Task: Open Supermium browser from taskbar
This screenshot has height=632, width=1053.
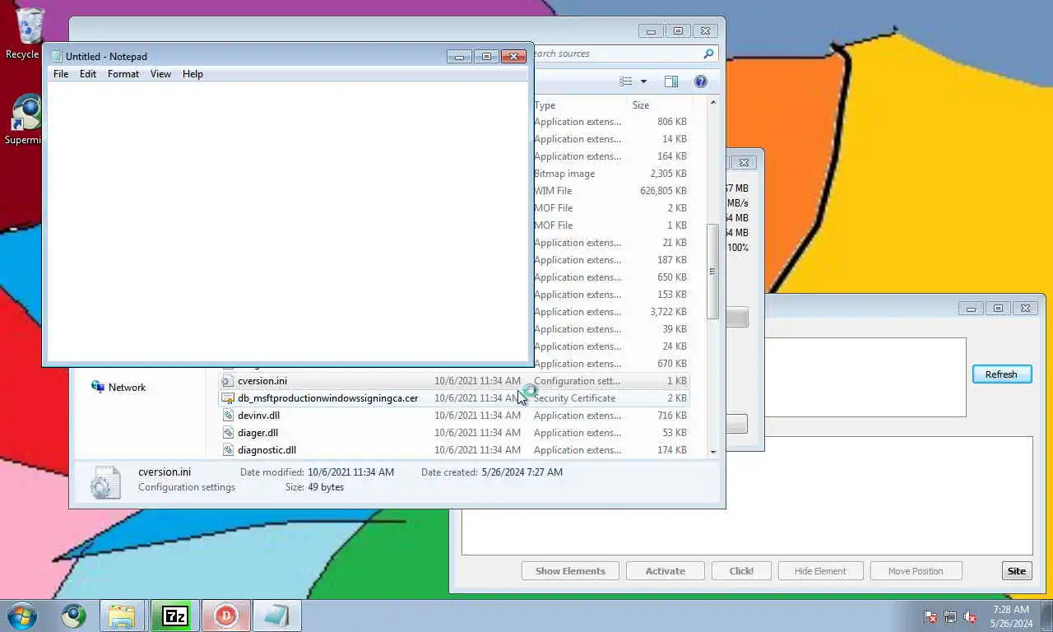Action: [x=73, y=616]
